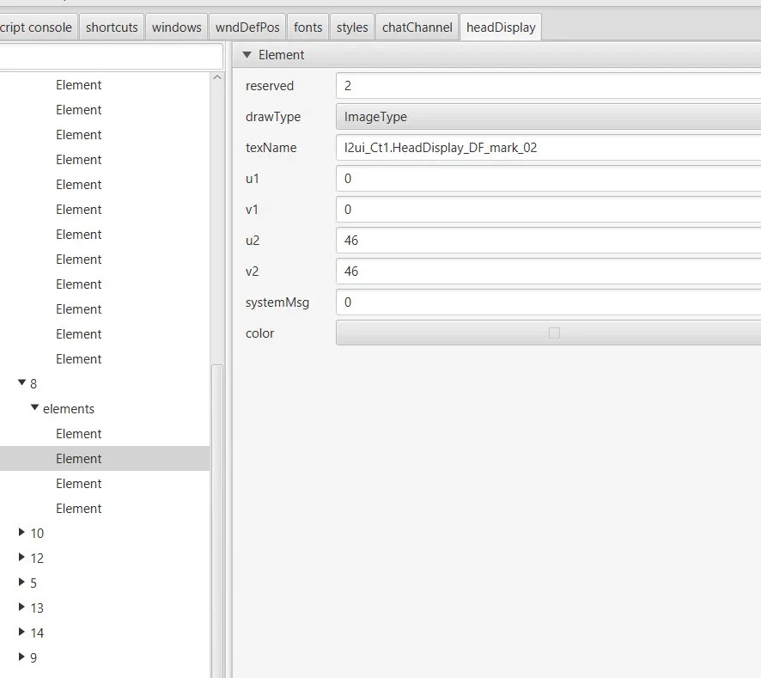Switch to the script console tab

point(37,27)
